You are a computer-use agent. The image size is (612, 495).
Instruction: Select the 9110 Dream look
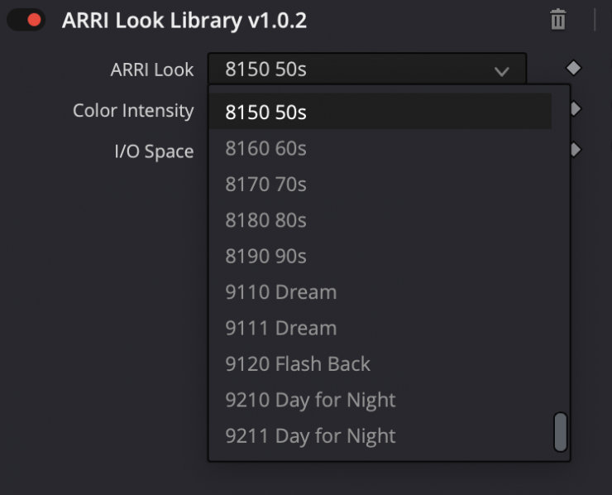(x=380, y=292)
